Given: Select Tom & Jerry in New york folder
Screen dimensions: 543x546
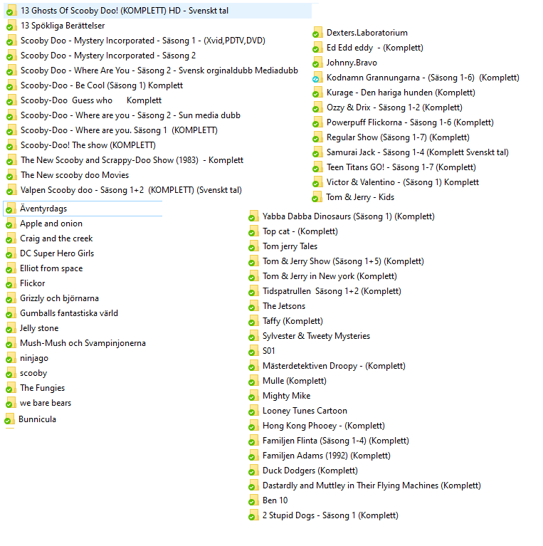Looking at the screenshot, I should (330, 276).
